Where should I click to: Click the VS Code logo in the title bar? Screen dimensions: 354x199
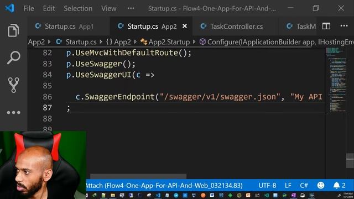[10, 8]
